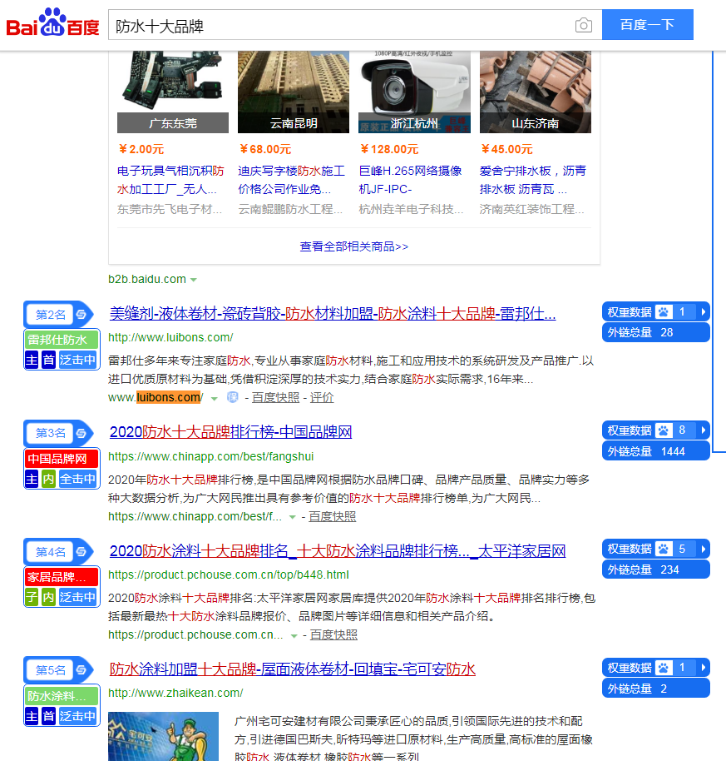726x761 pixels.
Task: Open the 太平洋家居网 防水涂料 result title
Action: point(338,551)
